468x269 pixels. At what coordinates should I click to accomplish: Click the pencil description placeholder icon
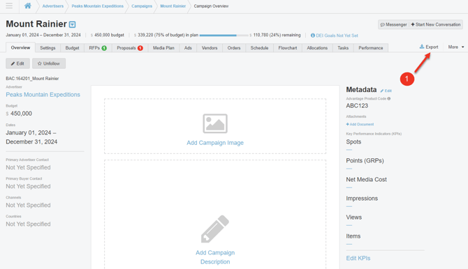215,229
